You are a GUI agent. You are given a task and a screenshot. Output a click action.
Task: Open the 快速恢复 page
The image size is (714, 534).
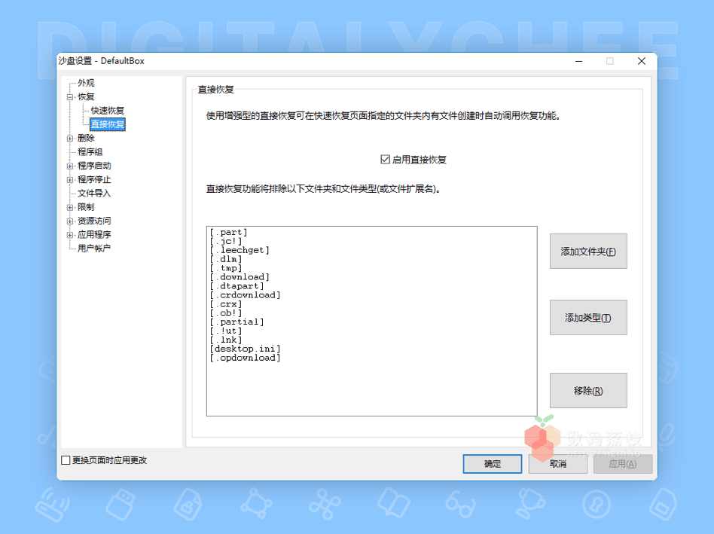(x=107, y=111)
